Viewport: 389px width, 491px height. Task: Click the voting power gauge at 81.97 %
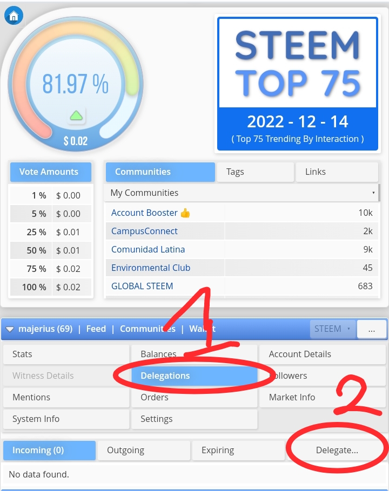76,84
